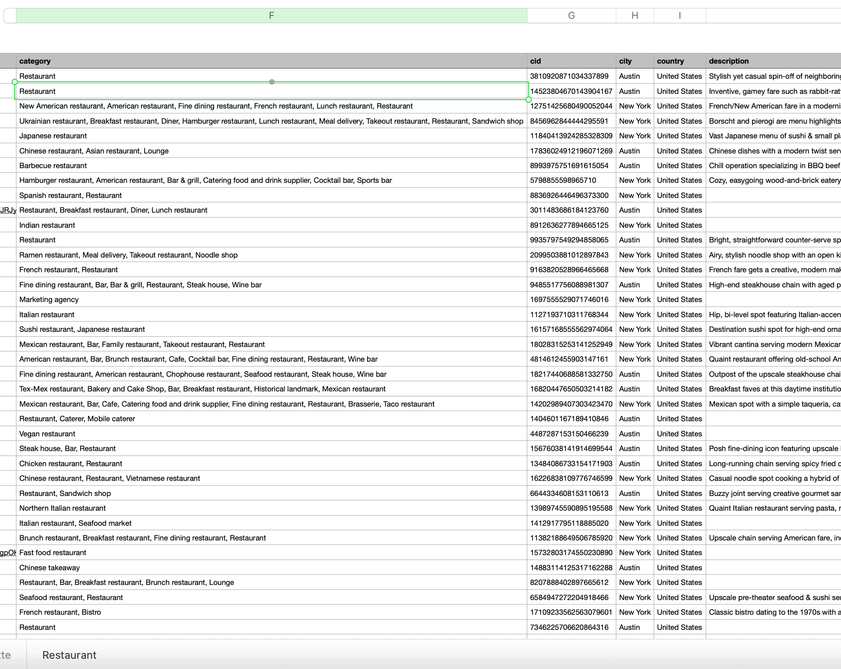Image resolution: width=841 pixels, height=669 pixels.
Task: Select column header H
Action: [x=635, y=15]
